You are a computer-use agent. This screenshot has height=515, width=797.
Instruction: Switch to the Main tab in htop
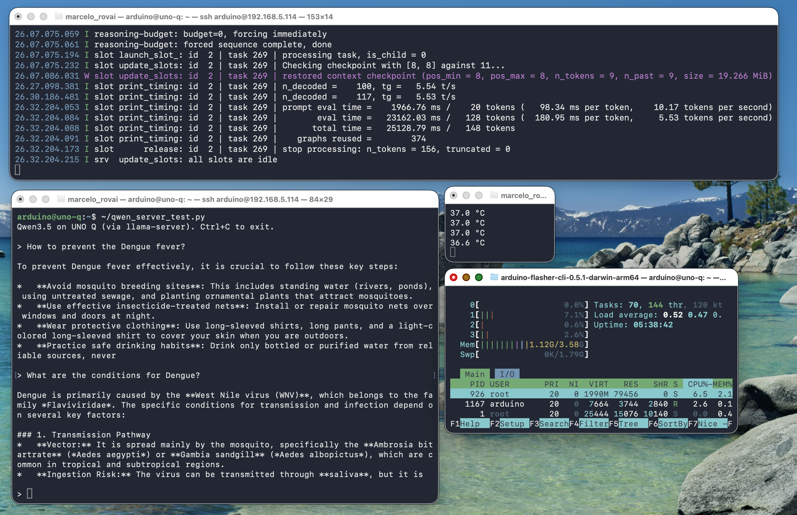475,374
